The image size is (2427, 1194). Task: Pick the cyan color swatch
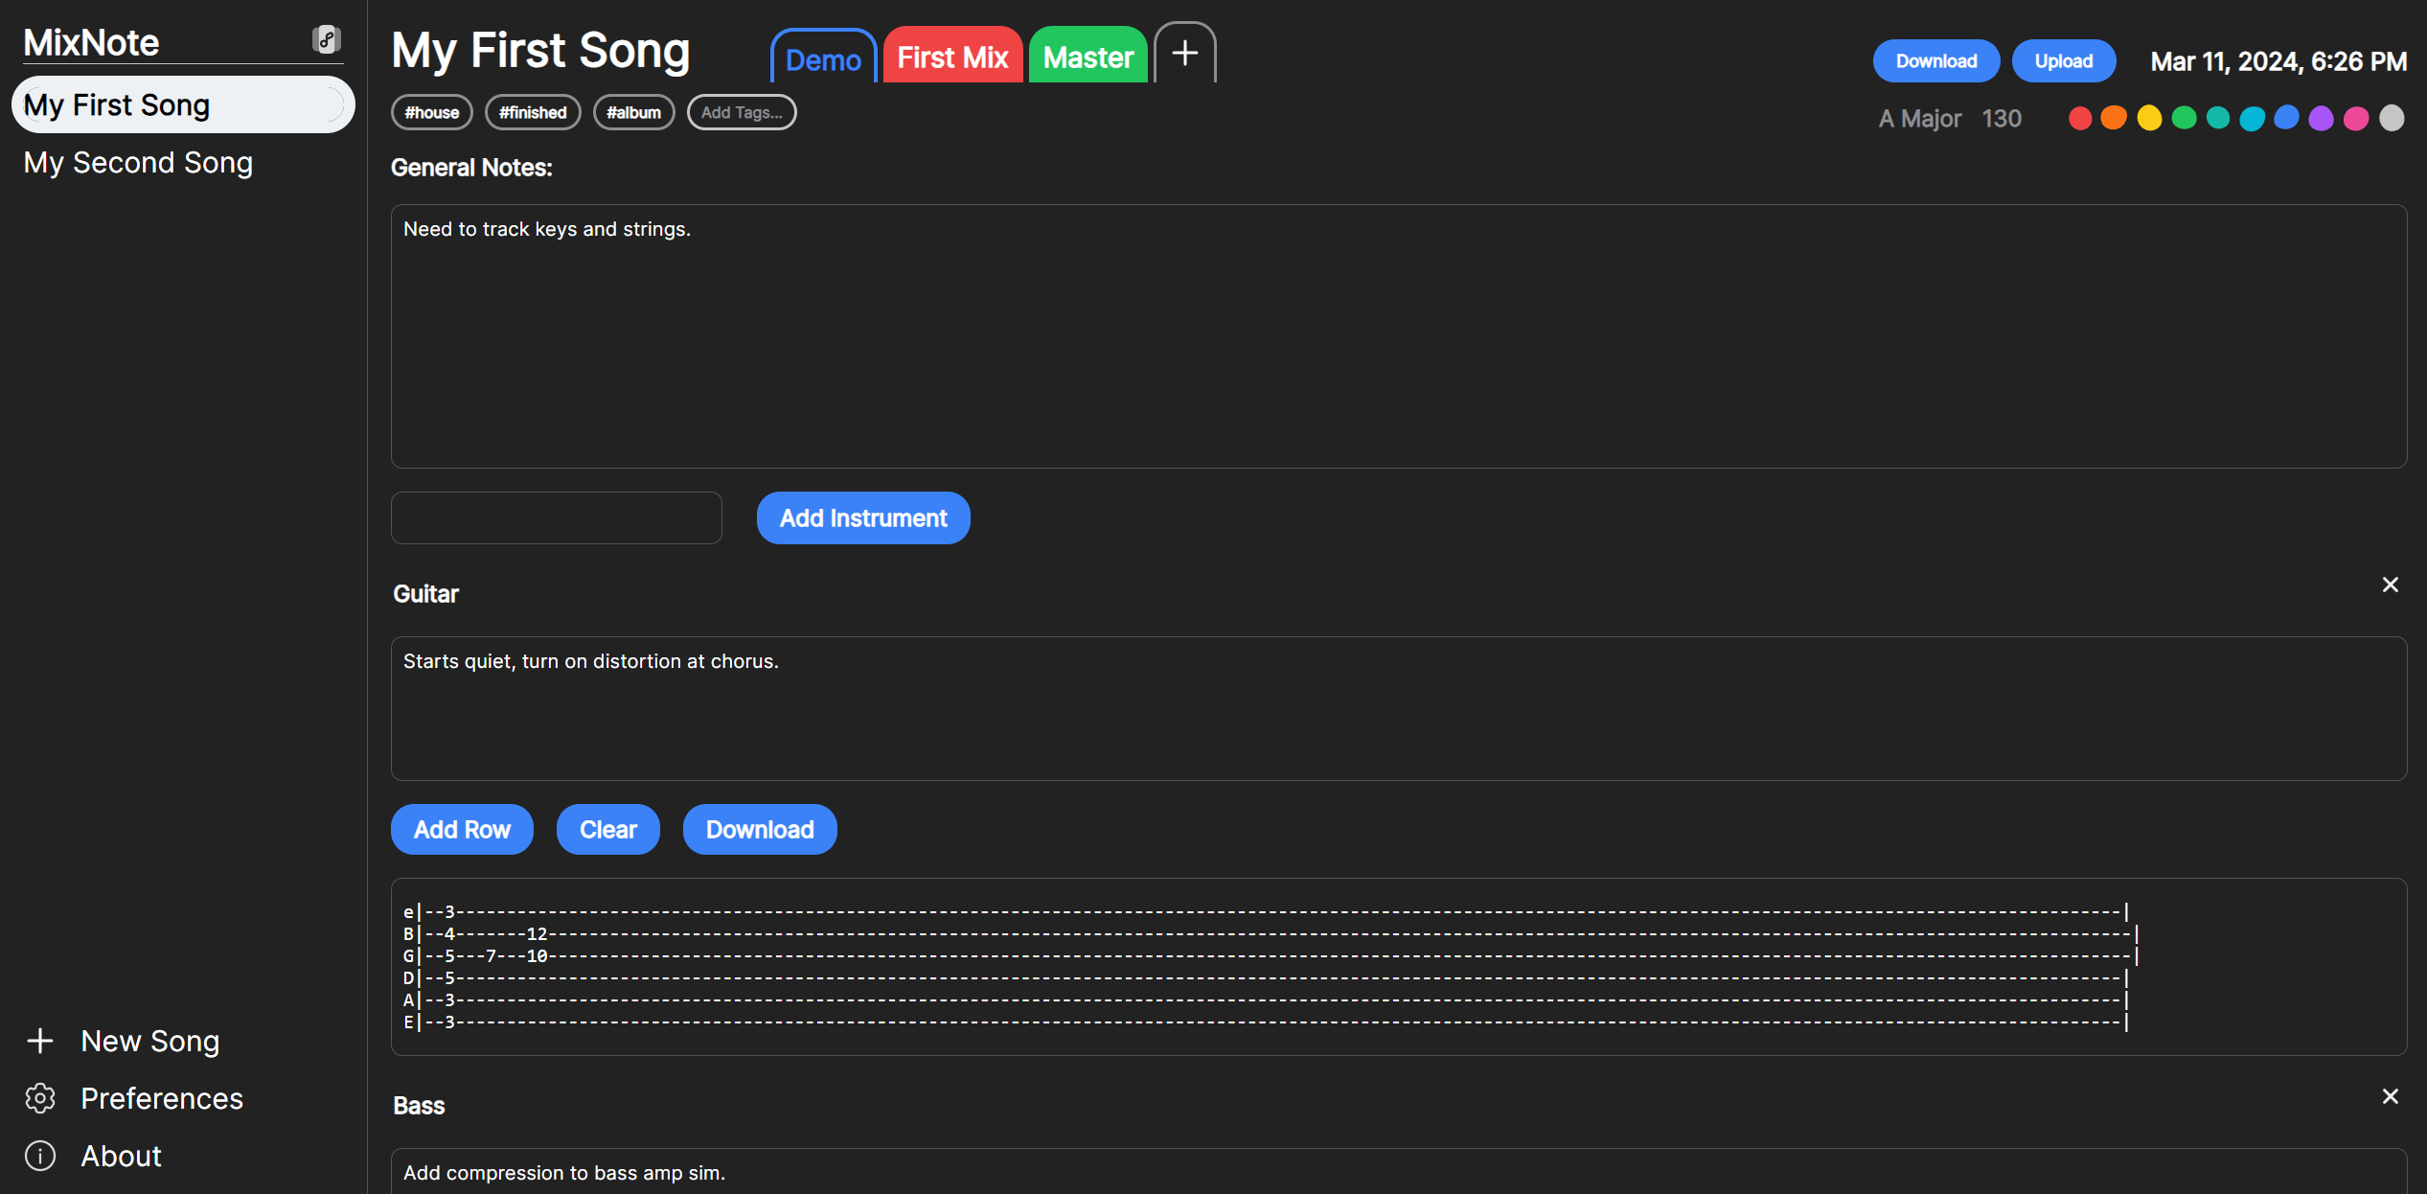pyautogui.click(x=2253, y=118)
